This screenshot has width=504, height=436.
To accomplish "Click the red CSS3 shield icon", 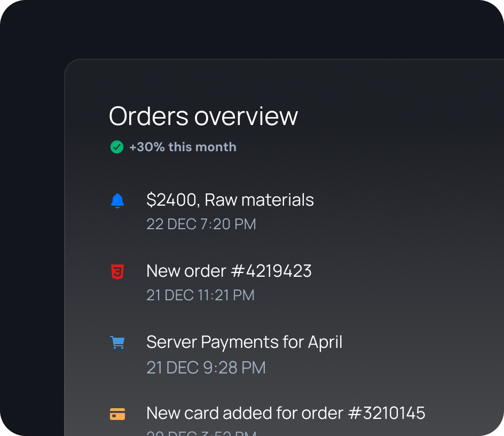I will coord(117,272).
